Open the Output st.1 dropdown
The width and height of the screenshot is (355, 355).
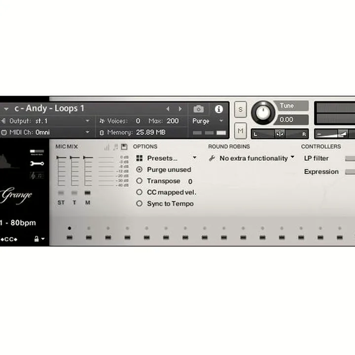click(x=87, y=121)
